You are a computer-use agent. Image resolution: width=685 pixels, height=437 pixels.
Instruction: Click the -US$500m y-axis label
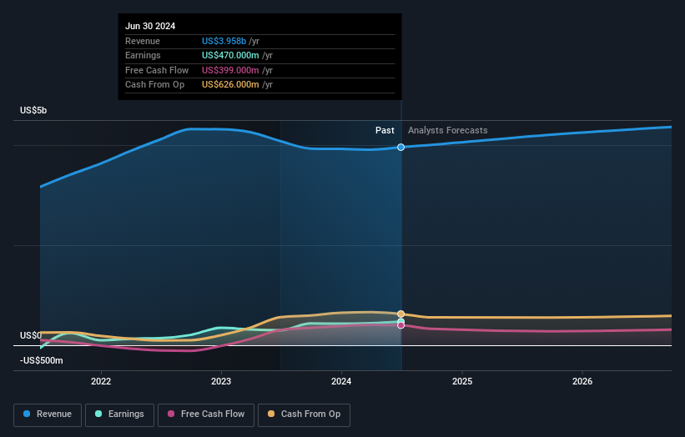[x=42, y=360]
